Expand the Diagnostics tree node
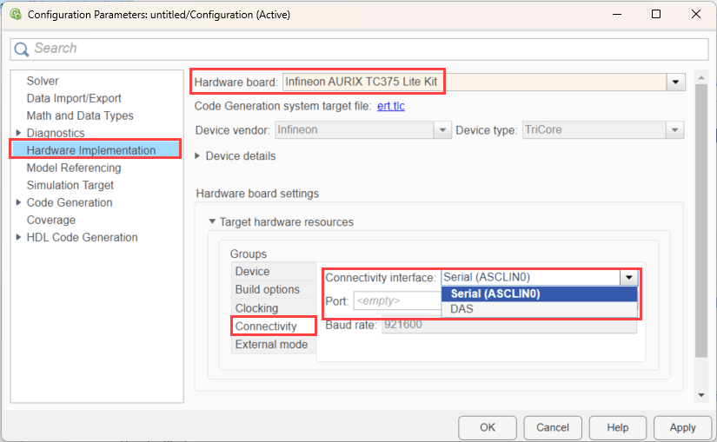Screen dimensions: 717x442 (18, 133)
